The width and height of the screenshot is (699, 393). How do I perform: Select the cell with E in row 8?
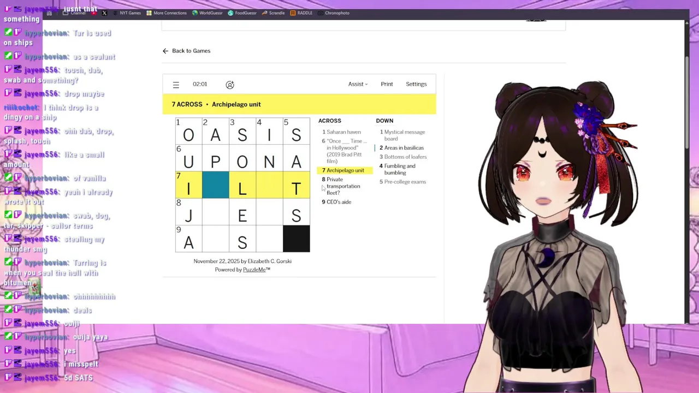point(242,211)
